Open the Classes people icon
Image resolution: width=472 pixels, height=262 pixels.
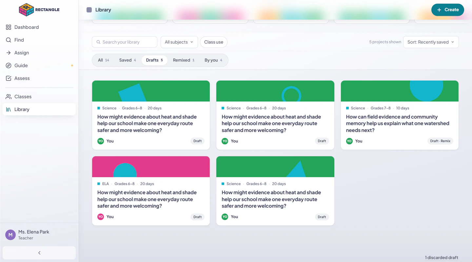point(9,97)
